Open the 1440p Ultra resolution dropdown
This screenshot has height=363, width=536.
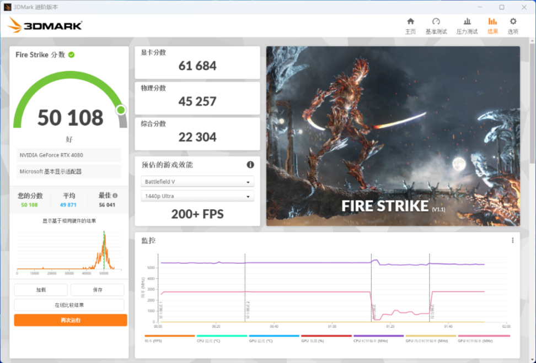(197, 196)
